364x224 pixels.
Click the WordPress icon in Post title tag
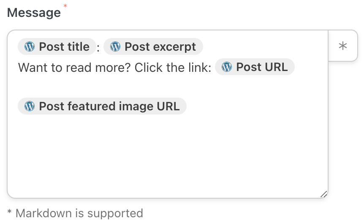[30, 46]
